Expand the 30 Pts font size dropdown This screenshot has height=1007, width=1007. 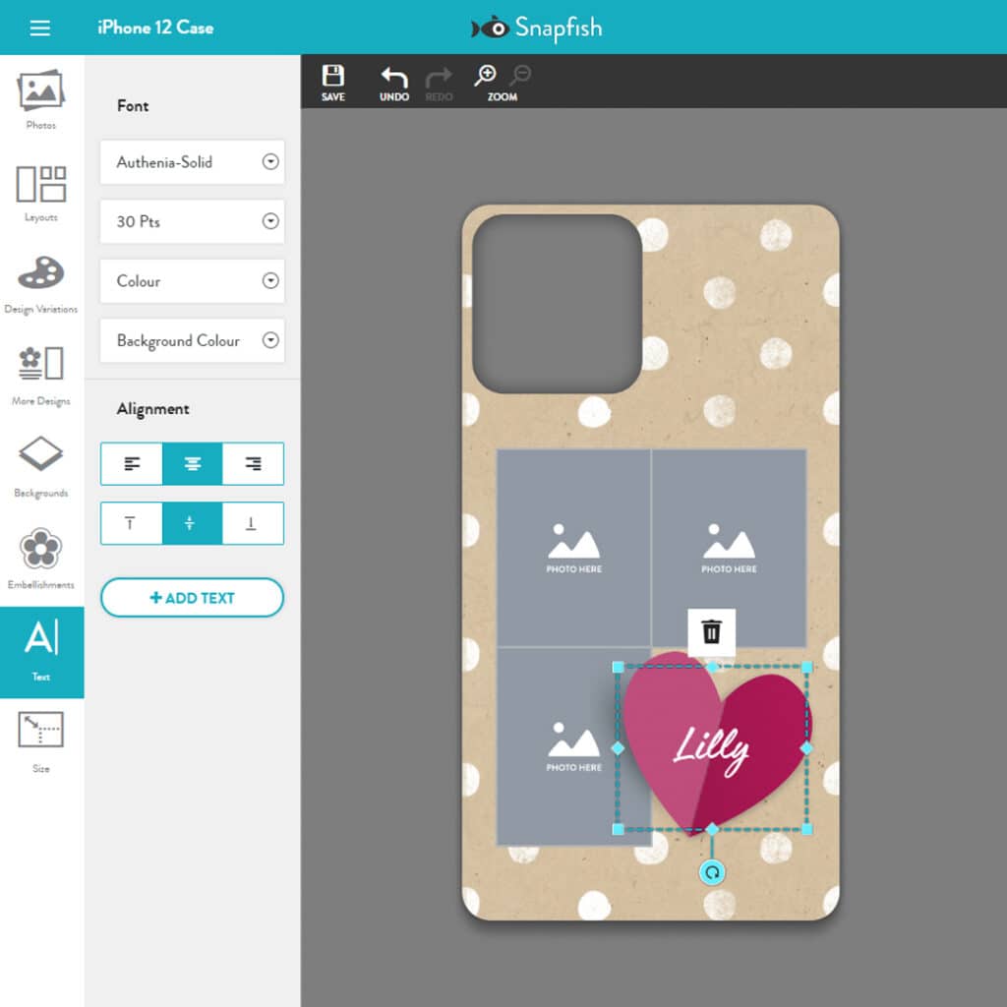[x=192, y=221]
